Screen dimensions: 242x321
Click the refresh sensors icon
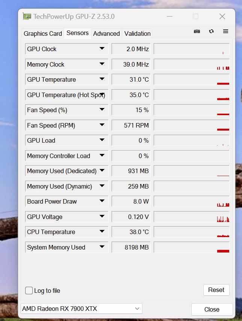(x=211, y=31)
